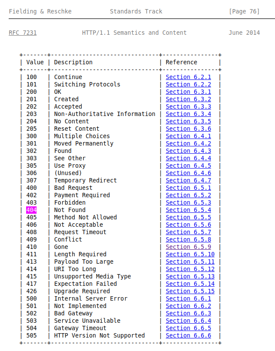Click the 'Reference' column header
The width and height of the screenshot is (275, 351).
181,62
